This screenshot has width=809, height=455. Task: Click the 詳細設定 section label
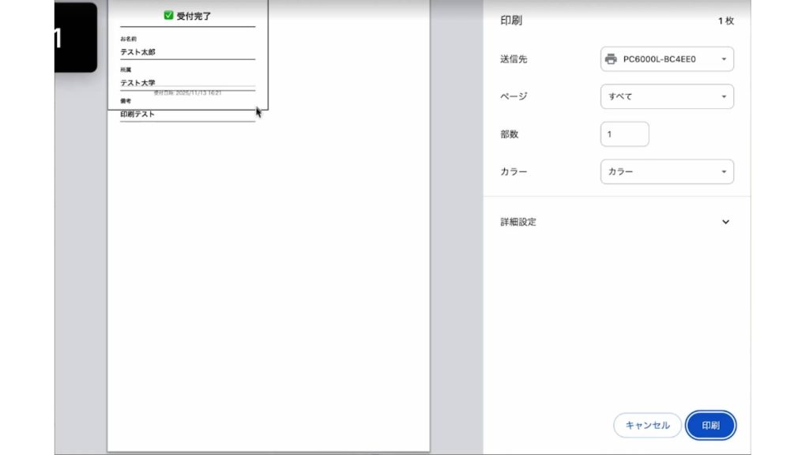(518, 222)
